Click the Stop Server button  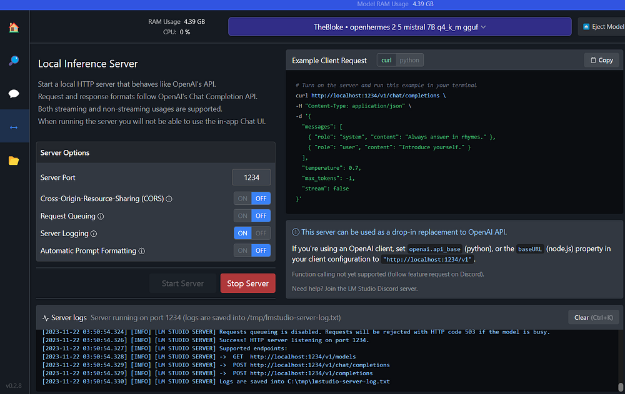point(247,283)
